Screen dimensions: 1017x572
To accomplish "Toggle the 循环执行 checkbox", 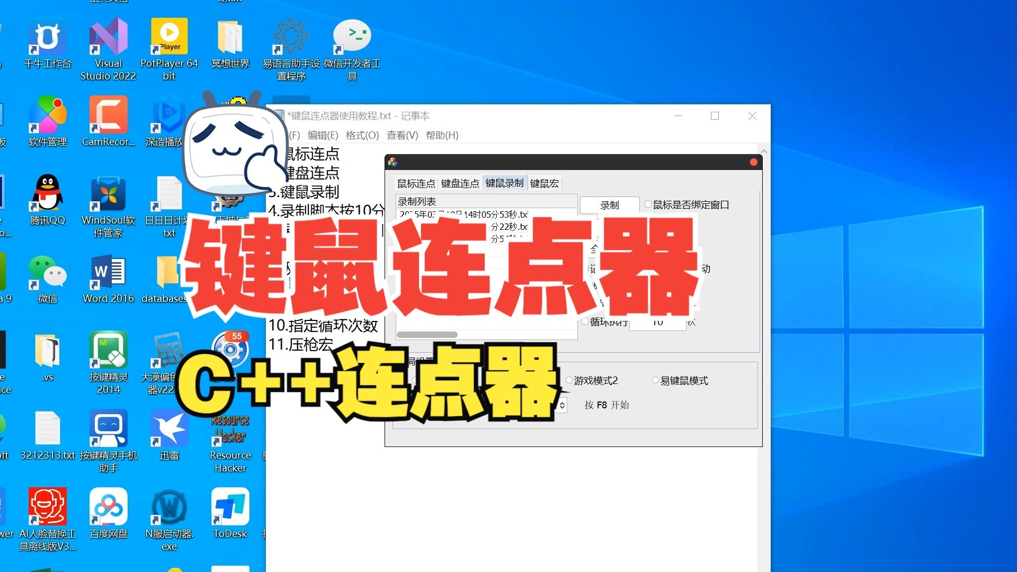I will 585,321.
